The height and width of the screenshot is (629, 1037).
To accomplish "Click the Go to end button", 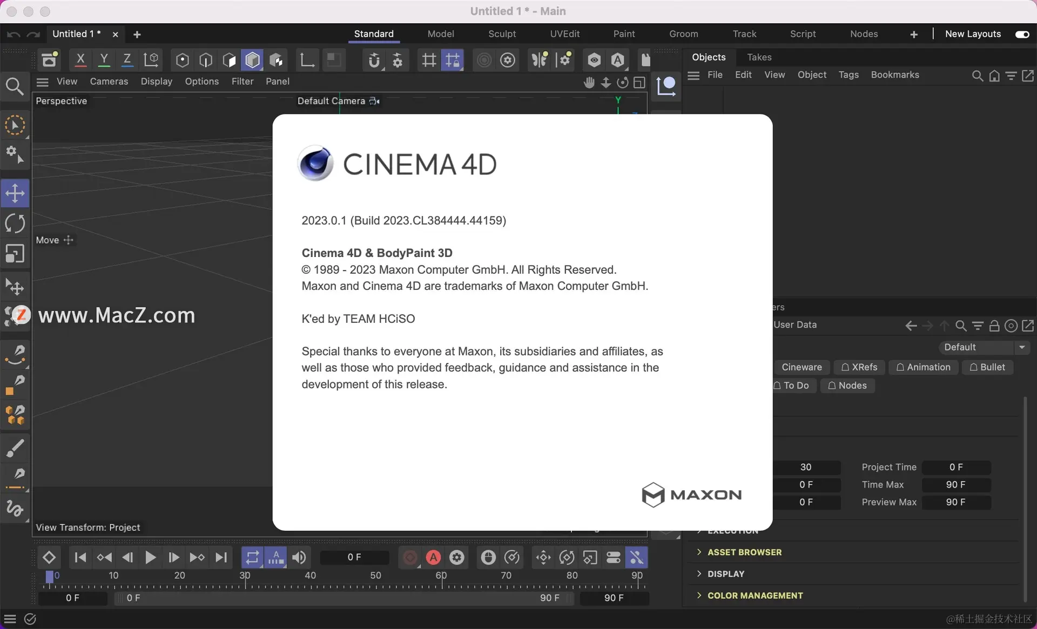I will 221,557.
